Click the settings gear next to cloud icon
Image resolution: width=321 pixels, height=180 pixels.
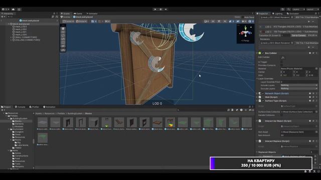click(19, 9)
